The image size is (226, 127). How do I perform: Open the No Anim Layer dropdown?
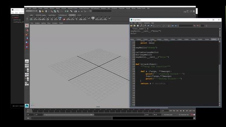click(x=168, y=115)
